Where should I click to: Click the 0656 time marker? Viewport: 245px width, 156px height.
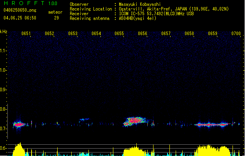click(143, 34)
